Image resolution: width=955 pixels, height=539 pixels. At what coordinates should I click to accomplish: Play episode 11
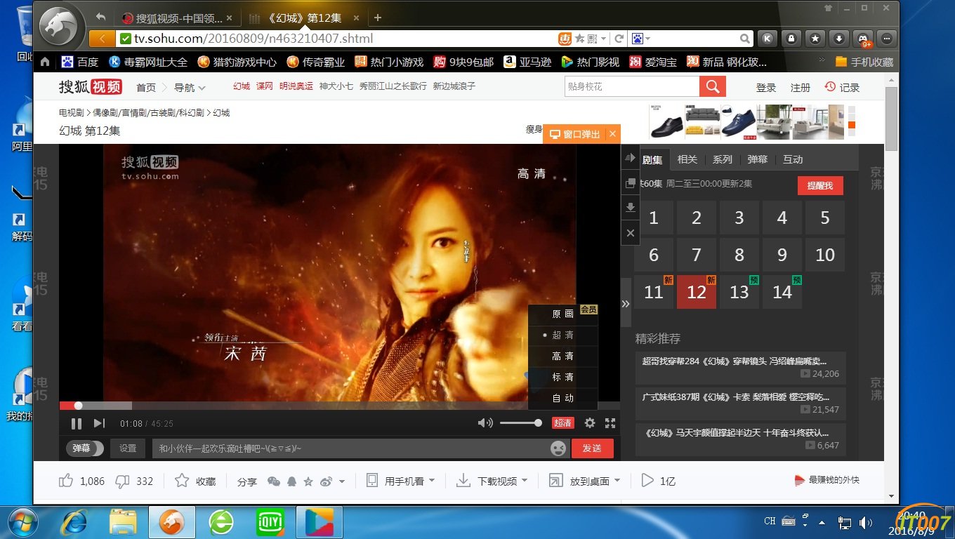coord(654,292)
